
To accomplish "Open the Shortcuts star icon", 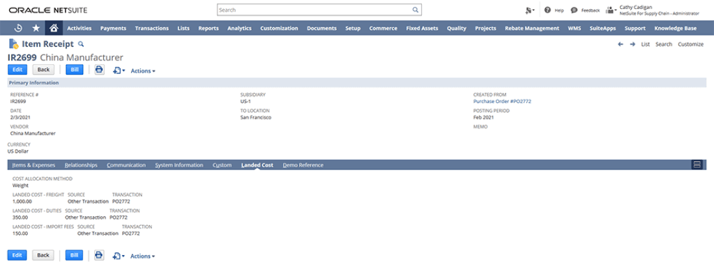I will pos(36,28).
